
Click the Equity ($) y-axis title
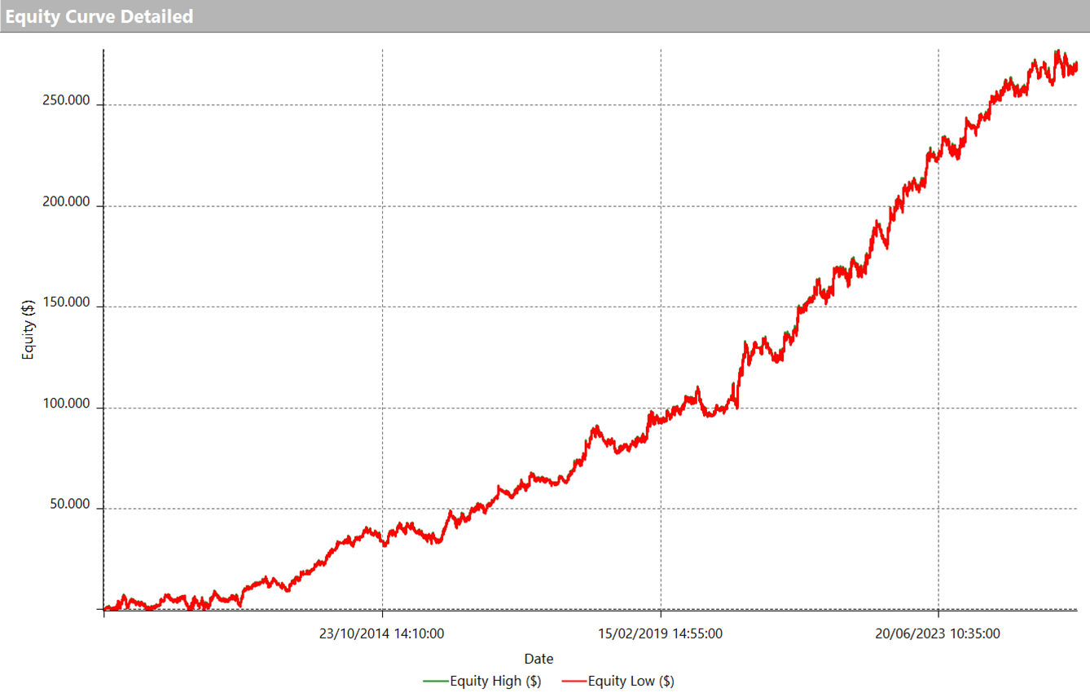(29, 330)
